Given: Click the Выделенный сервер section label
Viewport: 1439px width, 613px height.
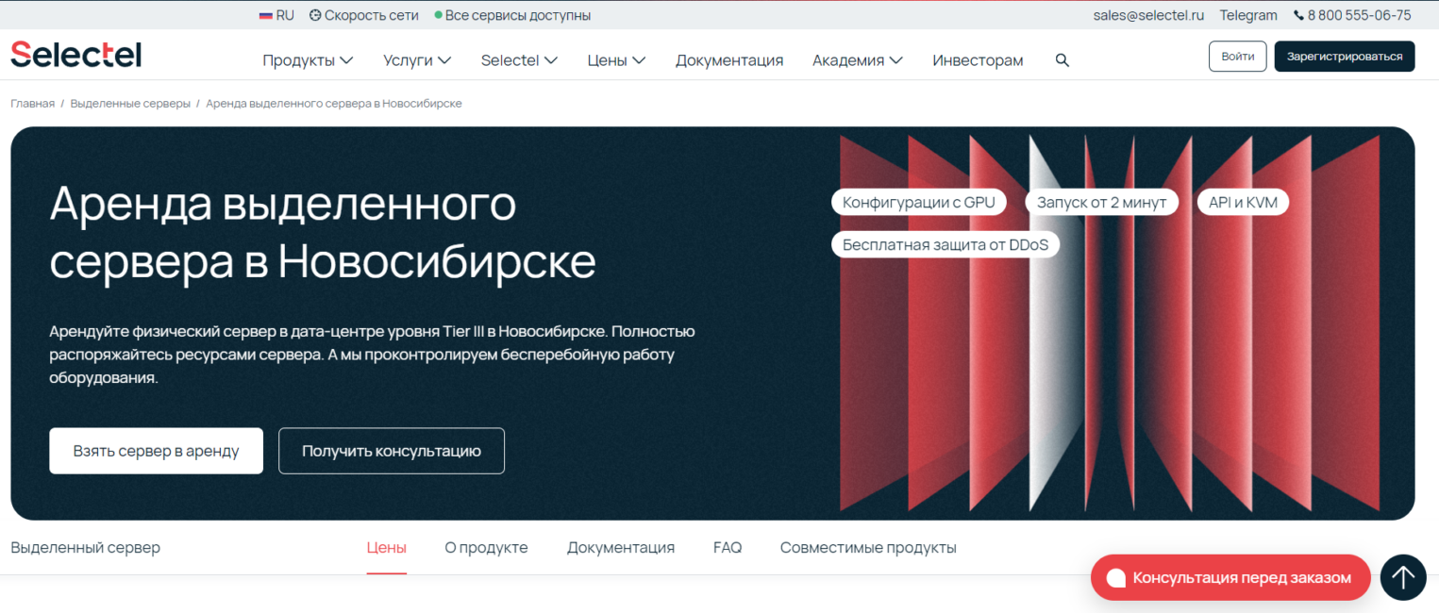Looking at the screenshot, I should 86,548.
